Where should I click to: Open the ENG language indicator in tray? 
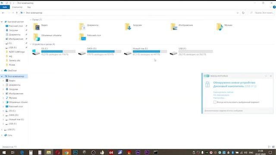251,152
